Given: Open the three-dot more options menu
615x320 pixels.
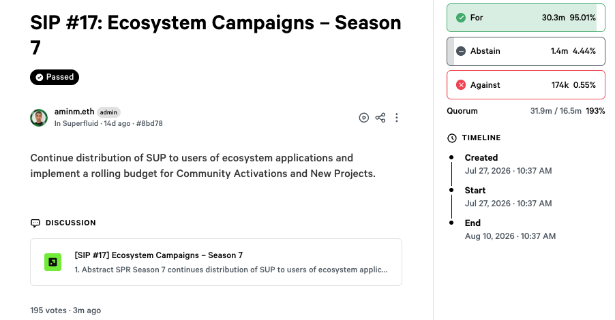Looking at the screenshot, I should click(x=397, y=118).
